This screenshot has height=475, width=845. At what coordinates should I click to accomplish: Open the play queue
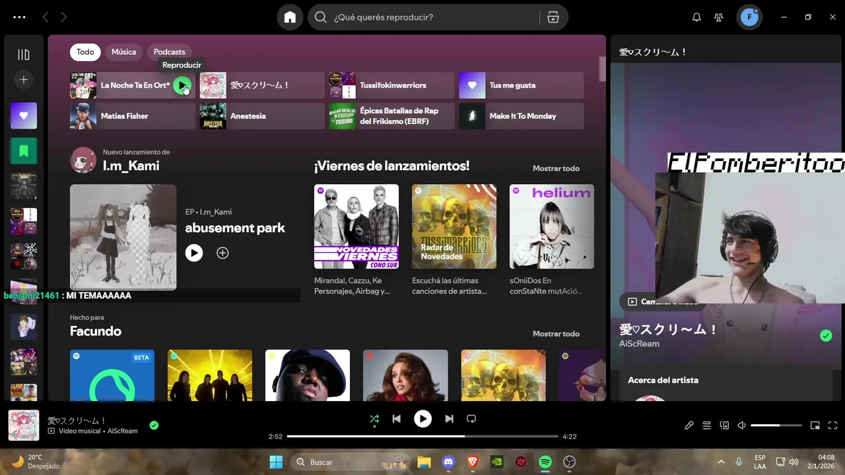click(706, 426)
